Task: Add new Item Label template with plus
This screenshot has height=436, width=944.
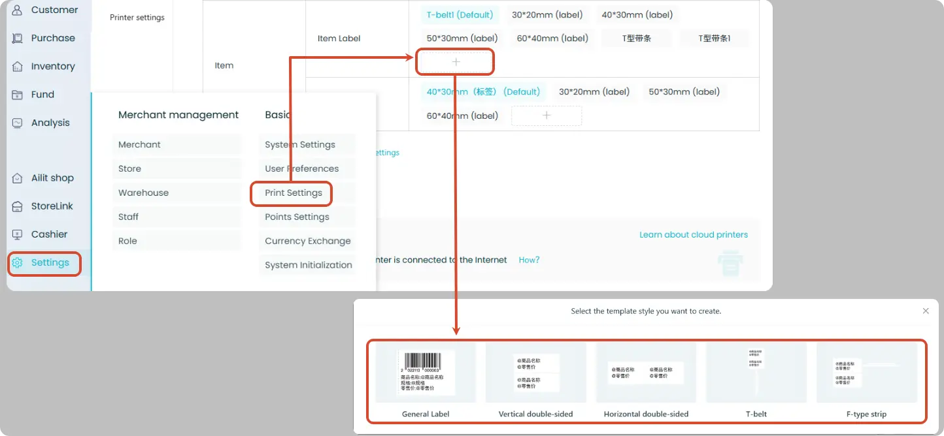Action: [x=456, y=62]
